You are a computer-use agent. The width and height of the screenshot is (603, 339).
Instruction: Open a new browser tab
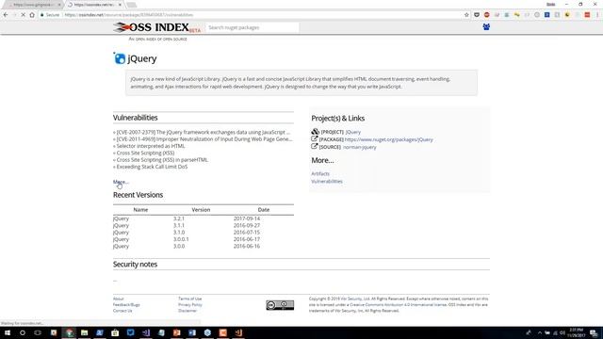132,5
